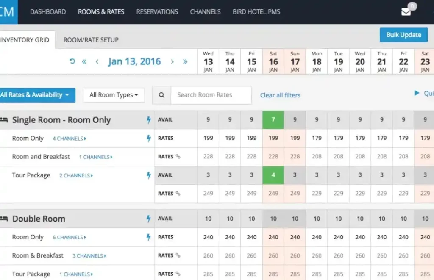Click the Clear all filters link

[x=280, y=95]
